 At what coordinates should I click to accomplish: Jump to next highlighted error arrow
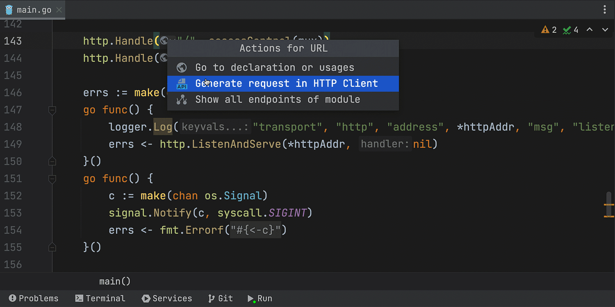pyautogui.click(x=605, y=30)
